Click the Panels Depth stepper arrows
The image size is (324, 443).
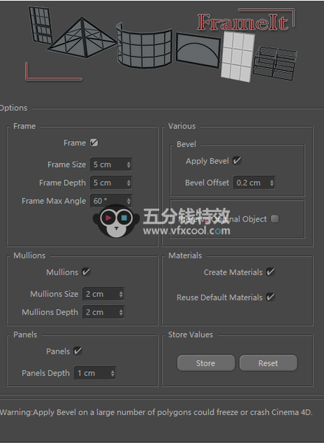(113, 373)
